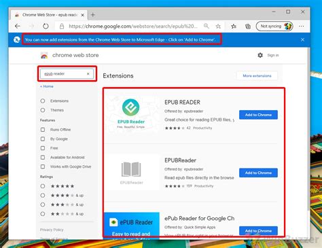Open the Collections icon in toolbar
Screen dimensions: 322x248
(248, 26)
